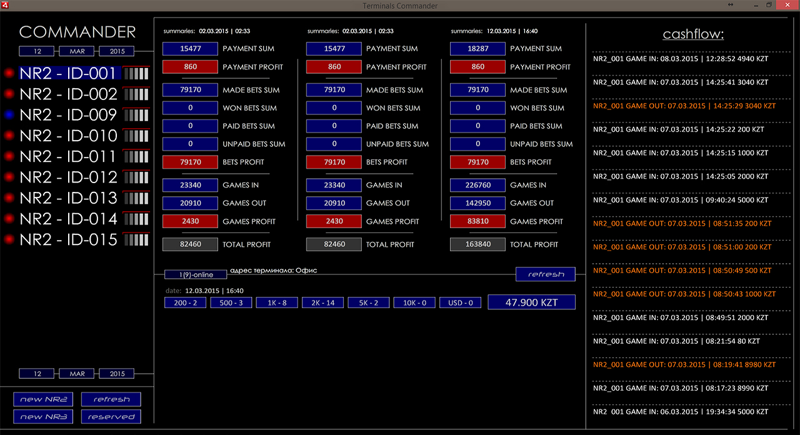Screen dimensions: 800x435
Task: Click the 83810 games profit value
Action: click(x=477, y=221)
